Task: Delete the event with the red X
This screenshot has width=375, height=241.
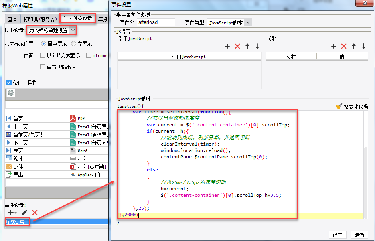Action: click(x=35, y=213)
